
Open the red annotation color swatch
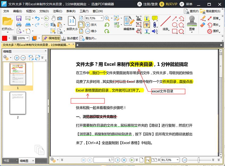pos(4,38)
